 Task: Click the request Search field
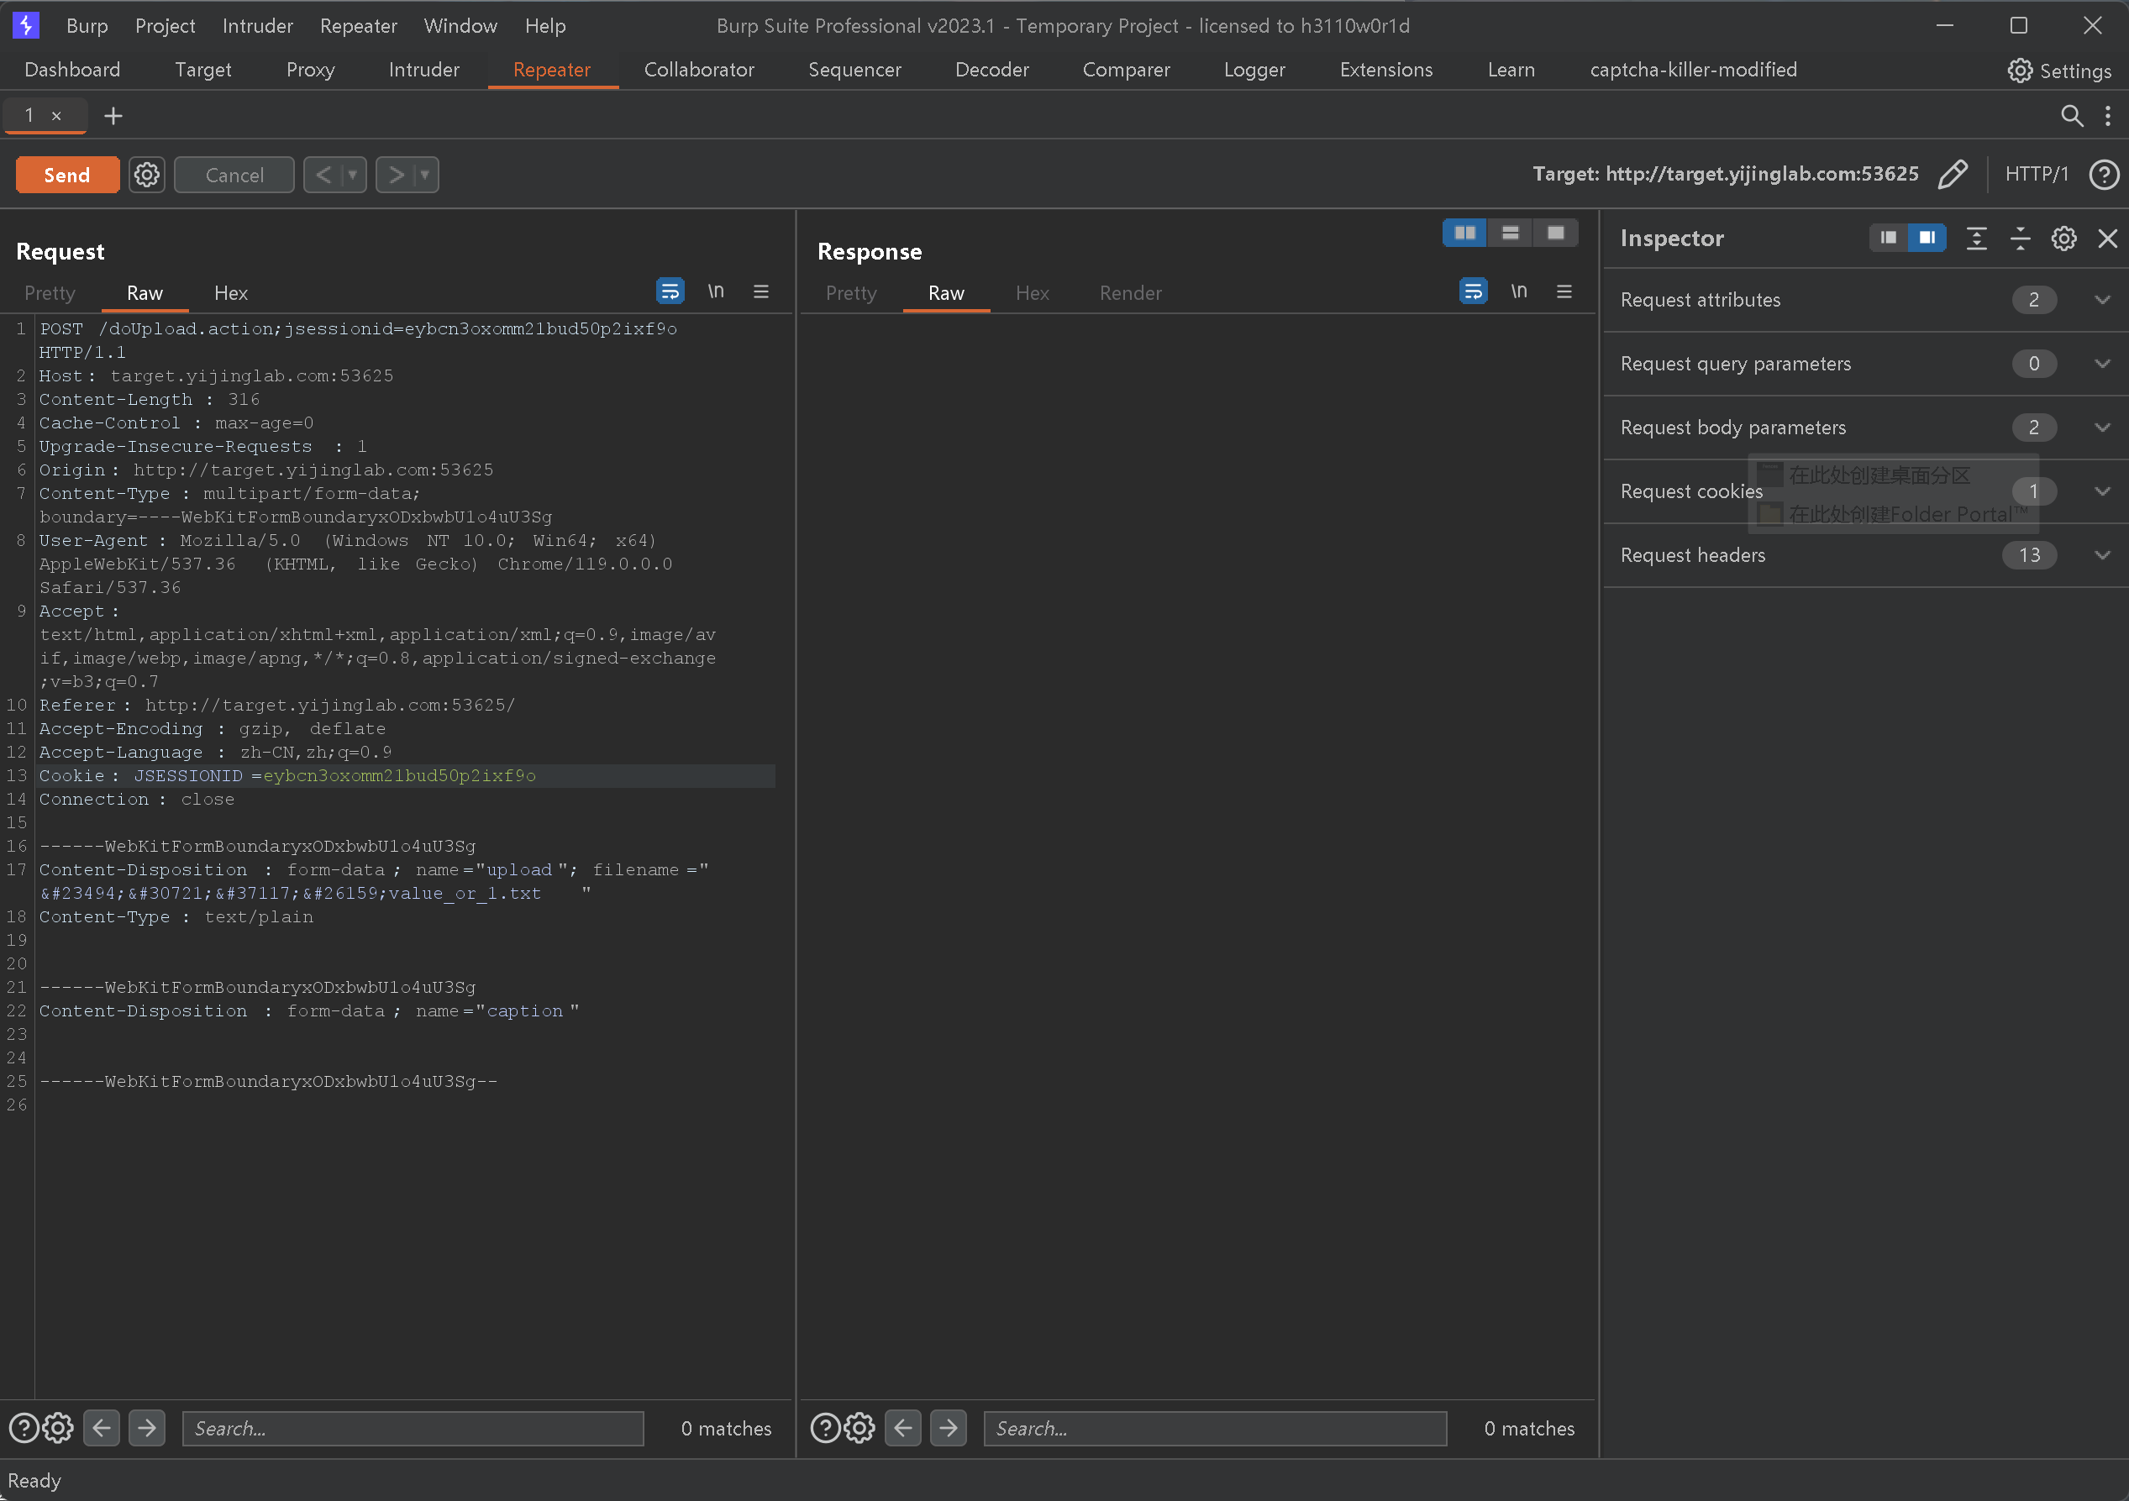point(413,1428)
